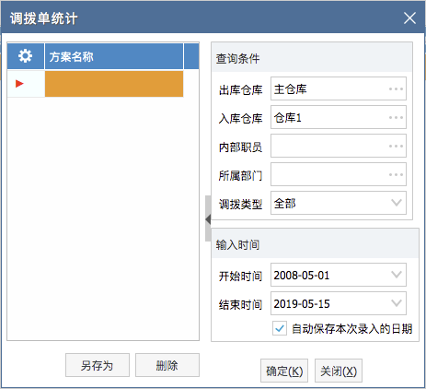Select the highlighted orange scheme row
The width and height of the screenshot is (426, 389).
(x=114, y=84)
